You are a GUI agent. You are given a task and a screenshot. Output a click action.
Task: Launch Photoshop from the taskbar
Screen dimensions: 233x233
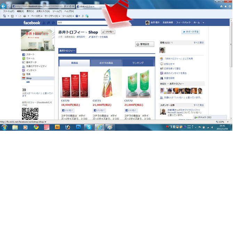coord(78,127)
